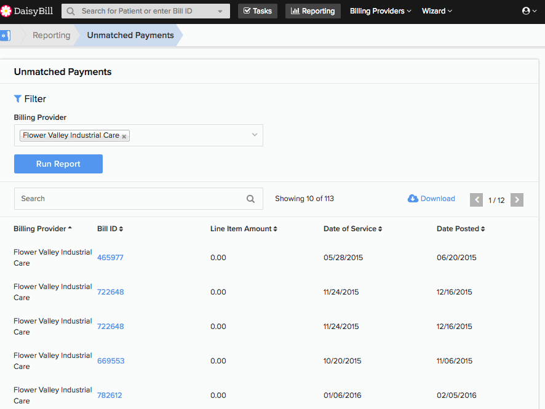The height and width of the screenshot is (409, 545).
Task: Click the Filter funnel icon
Action: (x=17, y=99)
